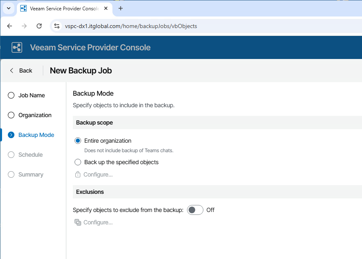Screen dimensions: 362x259
Task: Click the Back button label
Action: pos(26,71)
